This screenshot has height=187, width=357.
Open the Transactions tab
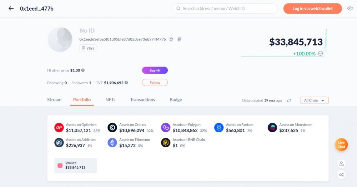click(x=142, y=100)
